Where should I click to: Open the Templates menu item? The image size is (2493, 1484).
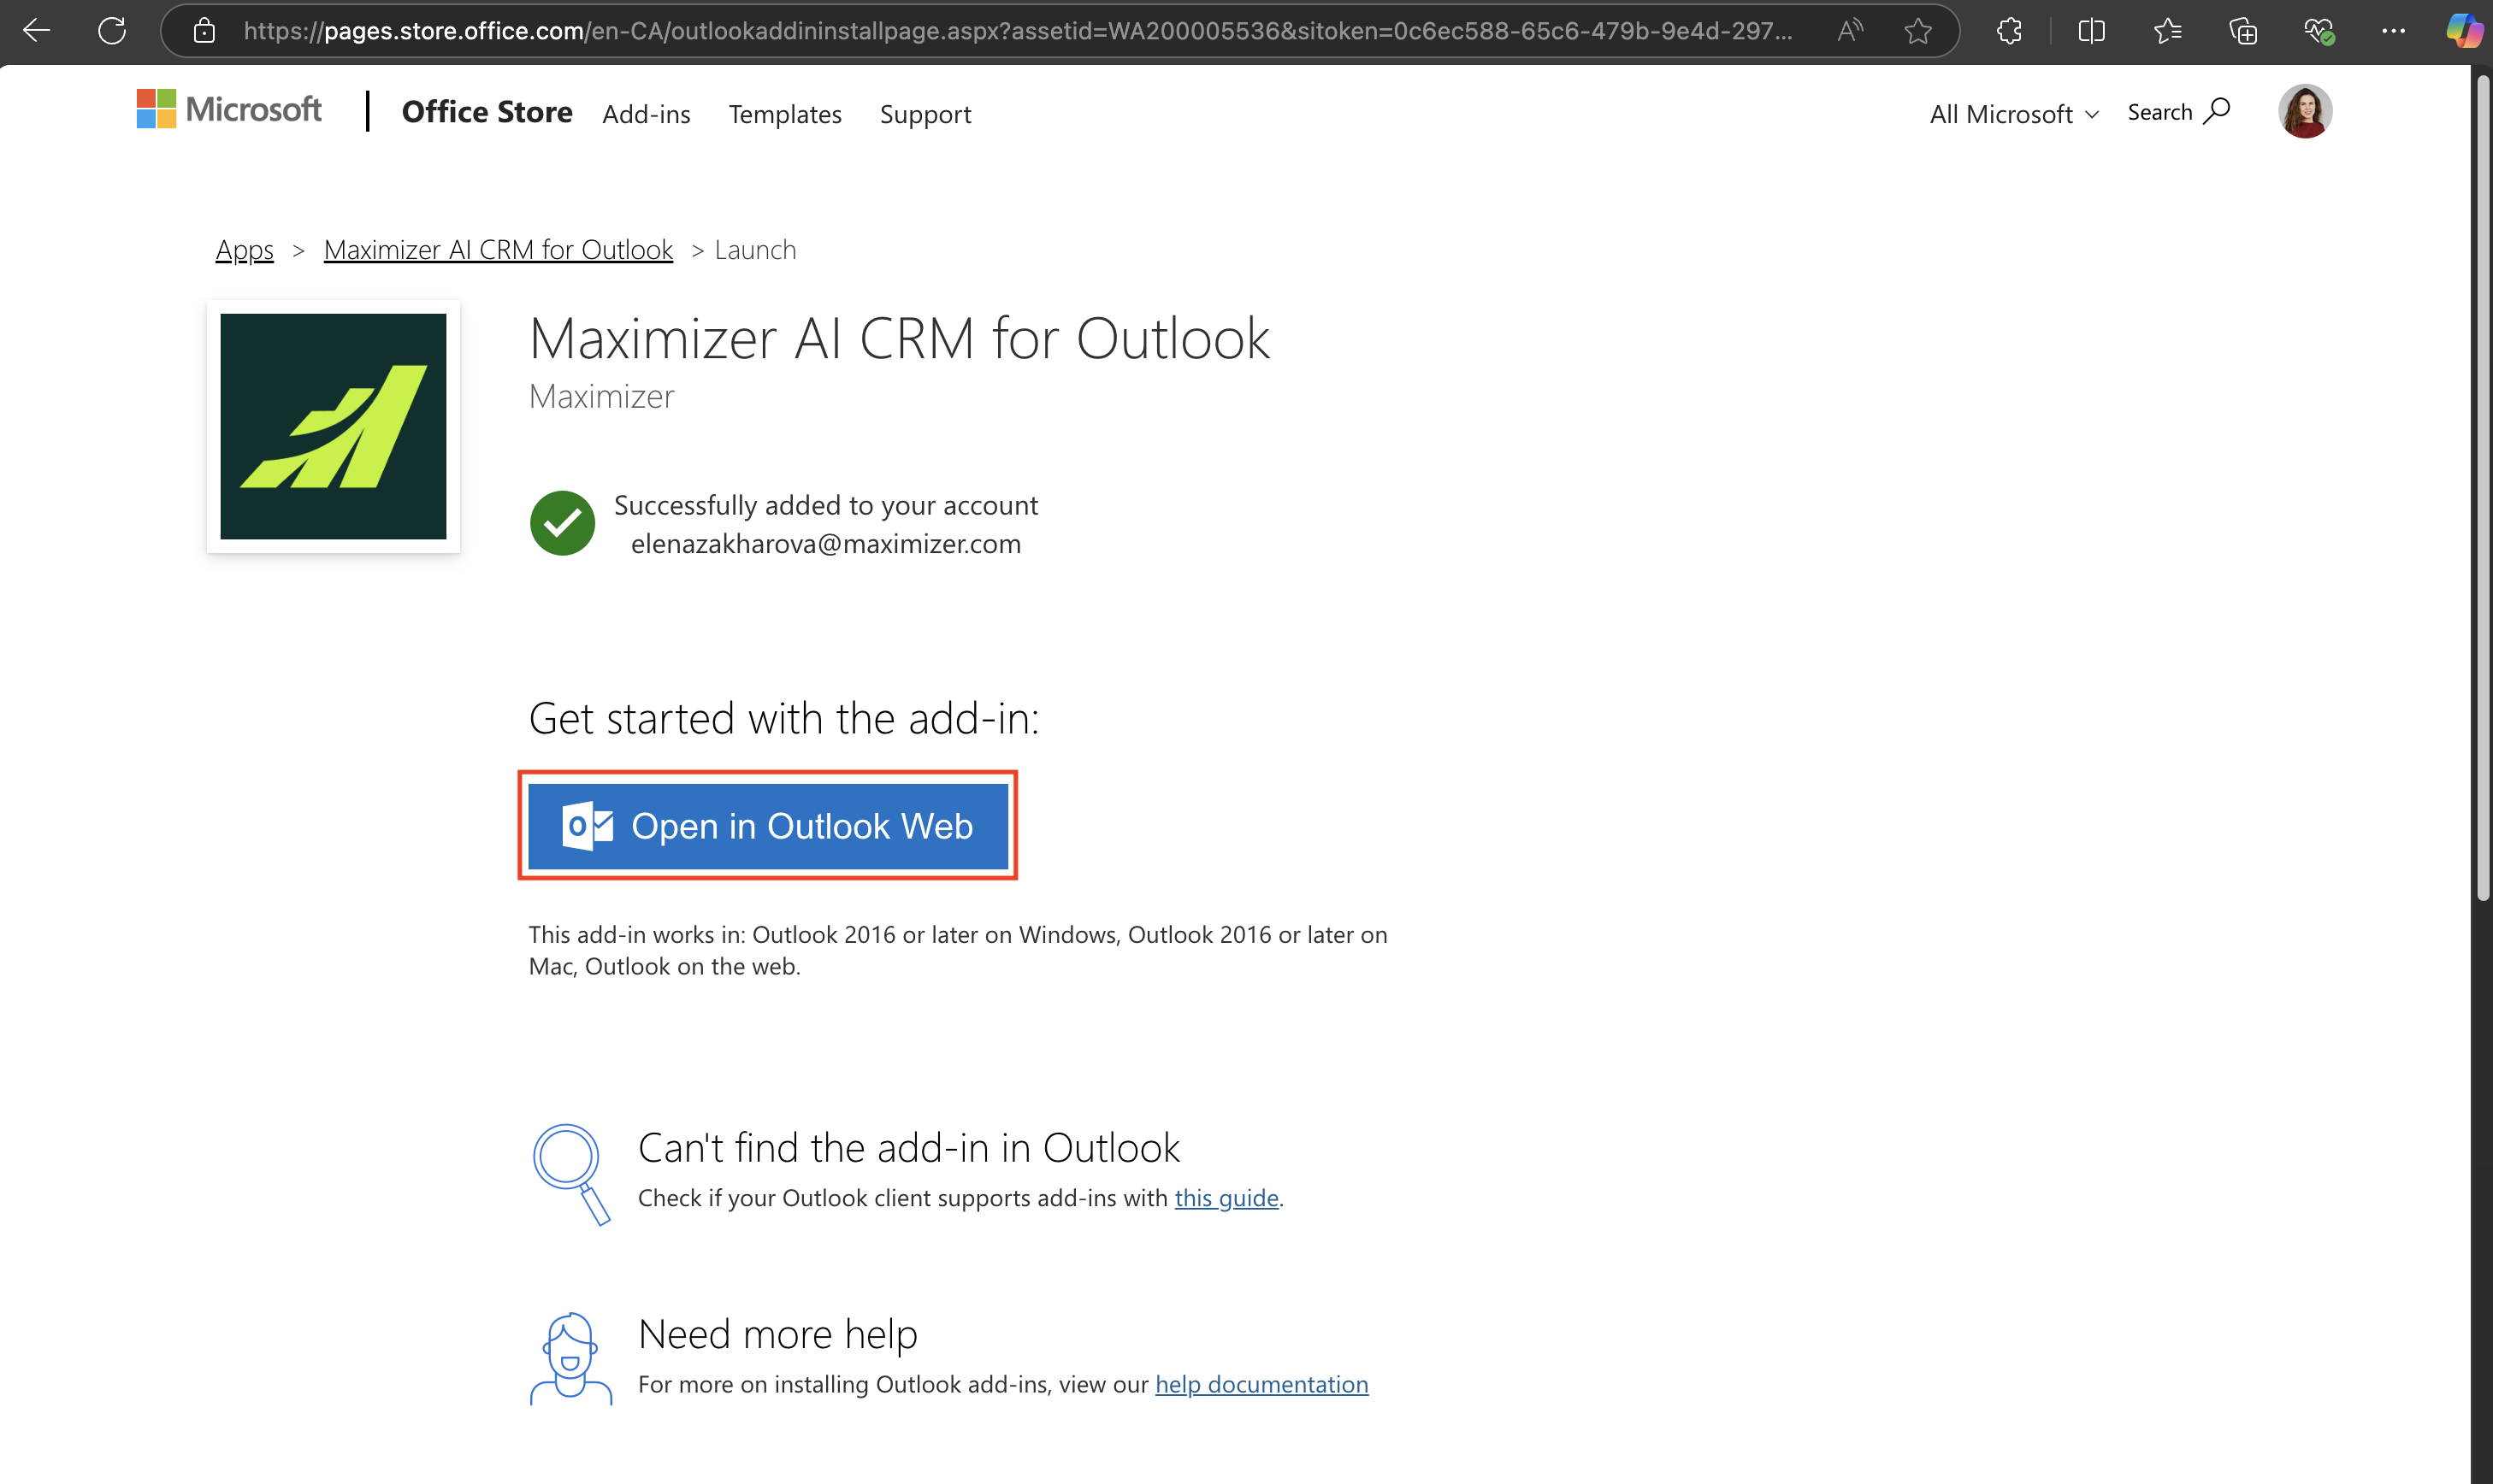tap(785, 114)
